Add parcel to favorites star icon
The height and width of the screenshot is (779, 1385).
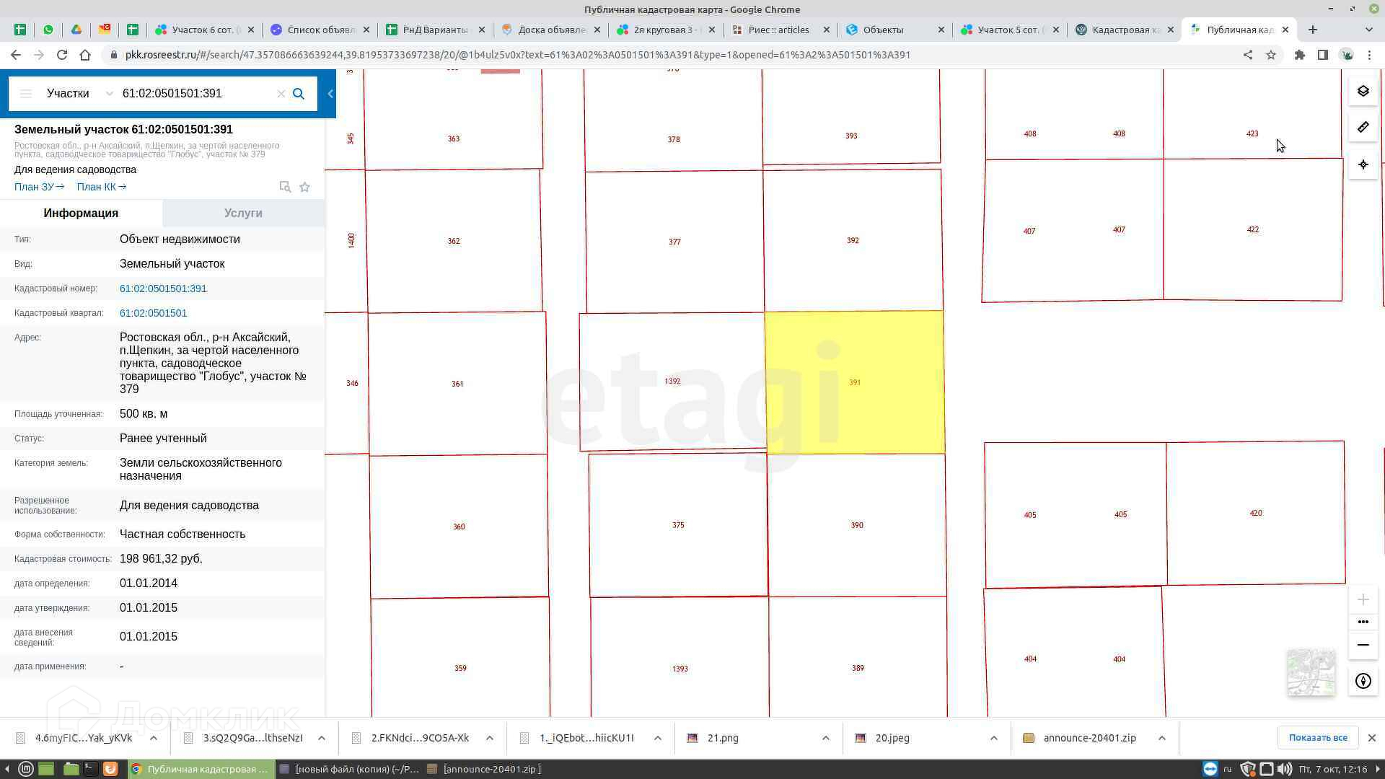click(x=304, y=188)
